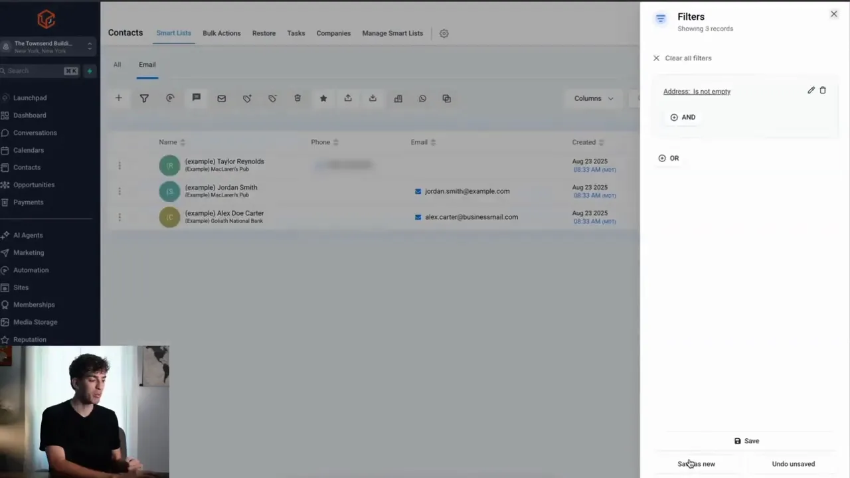Add an AND filter condition
Image resolution: width=850 pixels, height=478 pixels.
683,117
